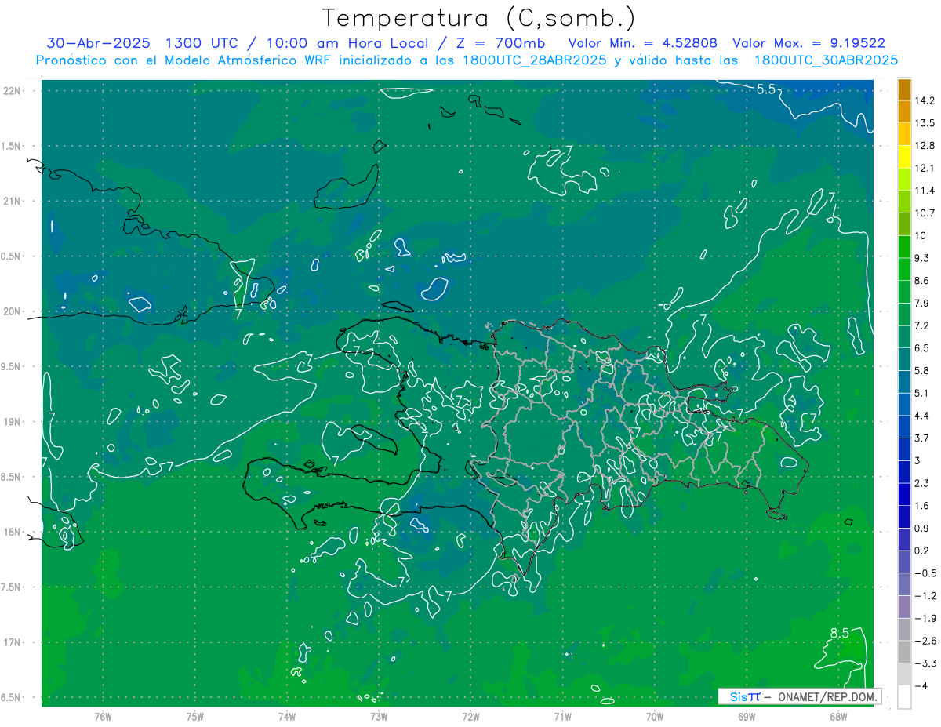Click colorbar value "12.8"
Image resolution: width=941 pixels, height=727 pixels.
925,145
